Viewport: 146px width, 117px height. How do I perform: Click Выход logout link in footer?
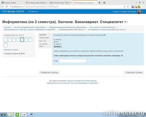[94, 81]
